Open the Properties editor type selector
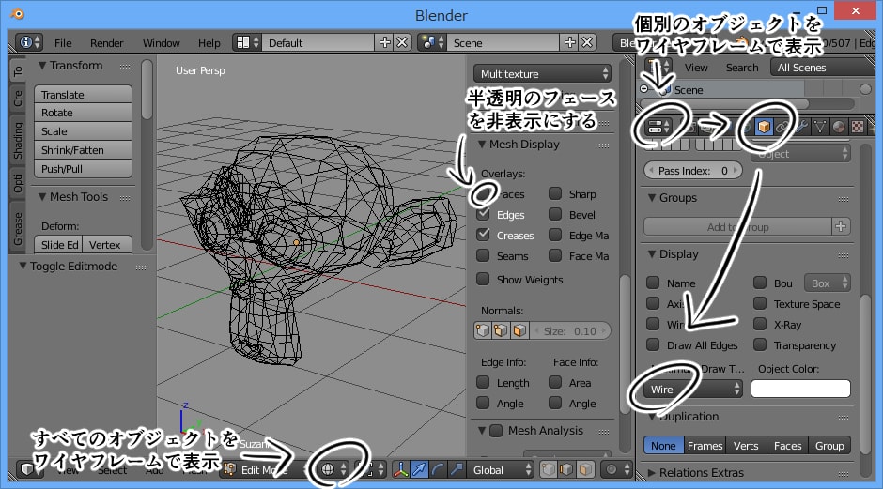 tap(658, 127)
